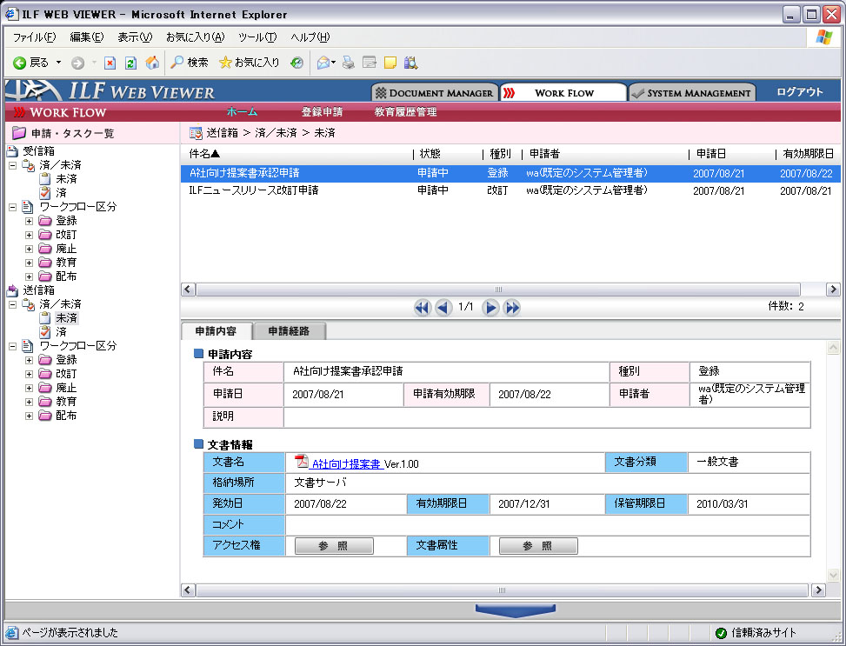This screenshot has height=646, width=846.
Task: Open the お気に入り favorites star button
Action: (249, 63)
